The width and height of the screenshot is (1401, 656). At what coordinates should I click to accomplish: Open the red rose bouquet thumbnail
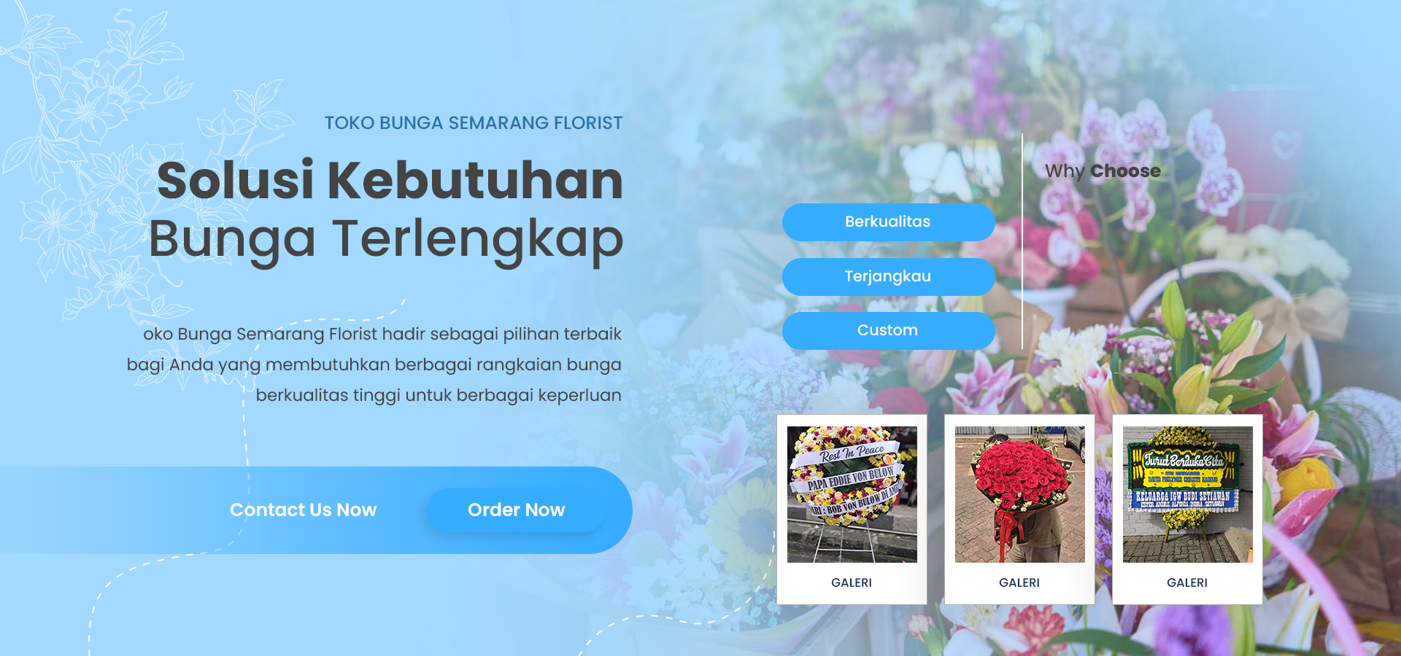(1019, 494)
